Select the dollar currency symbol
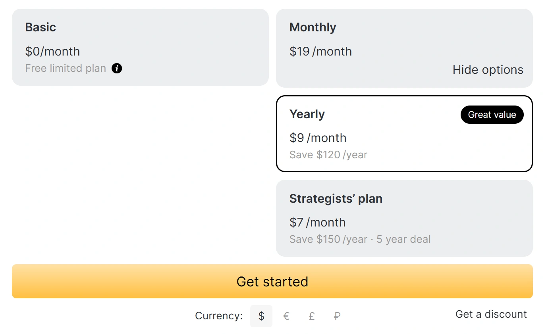 (261, 316)
